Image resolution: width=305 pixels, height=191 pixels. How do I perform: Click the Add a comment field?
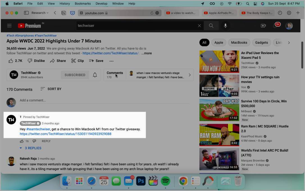pyautogui.click(x=104, y=100)
